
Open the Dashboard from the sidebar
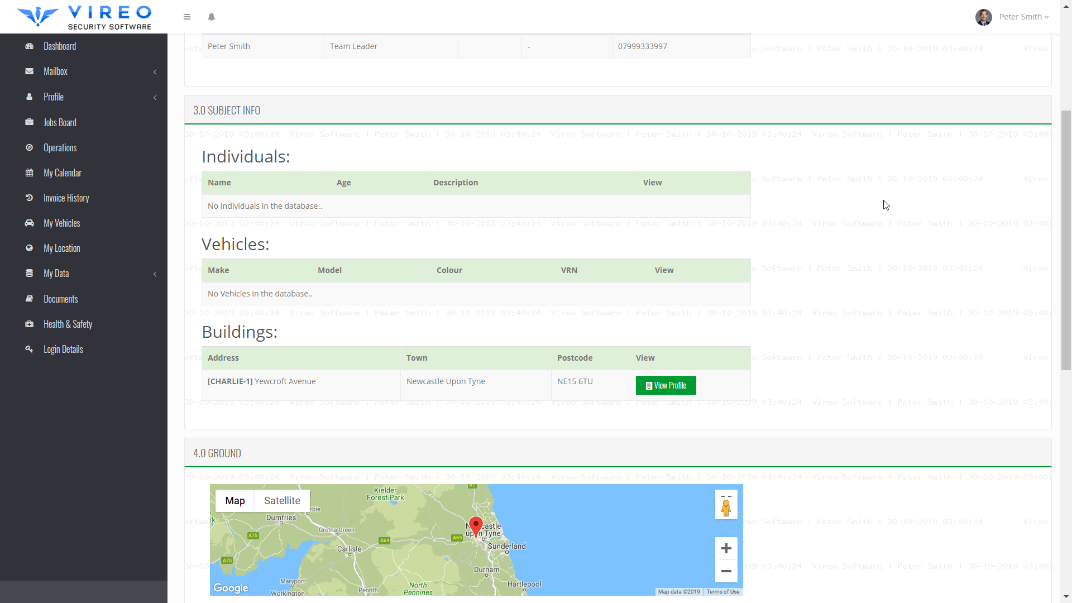60,46
